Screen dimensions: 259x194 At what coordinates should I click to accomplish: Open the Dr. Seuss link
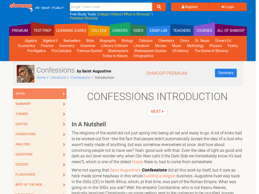(202, 41)
